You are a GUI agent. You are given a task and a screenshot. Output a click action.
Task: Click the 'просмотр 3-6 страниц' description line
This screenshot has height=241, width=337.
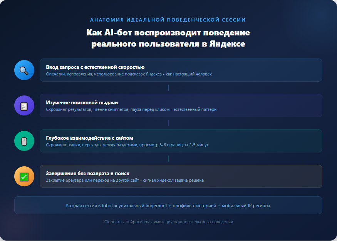pyautogui.click(x=127, y=145)
